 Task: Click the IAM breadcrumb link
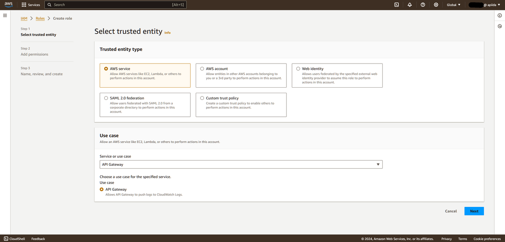click(24, 18)
